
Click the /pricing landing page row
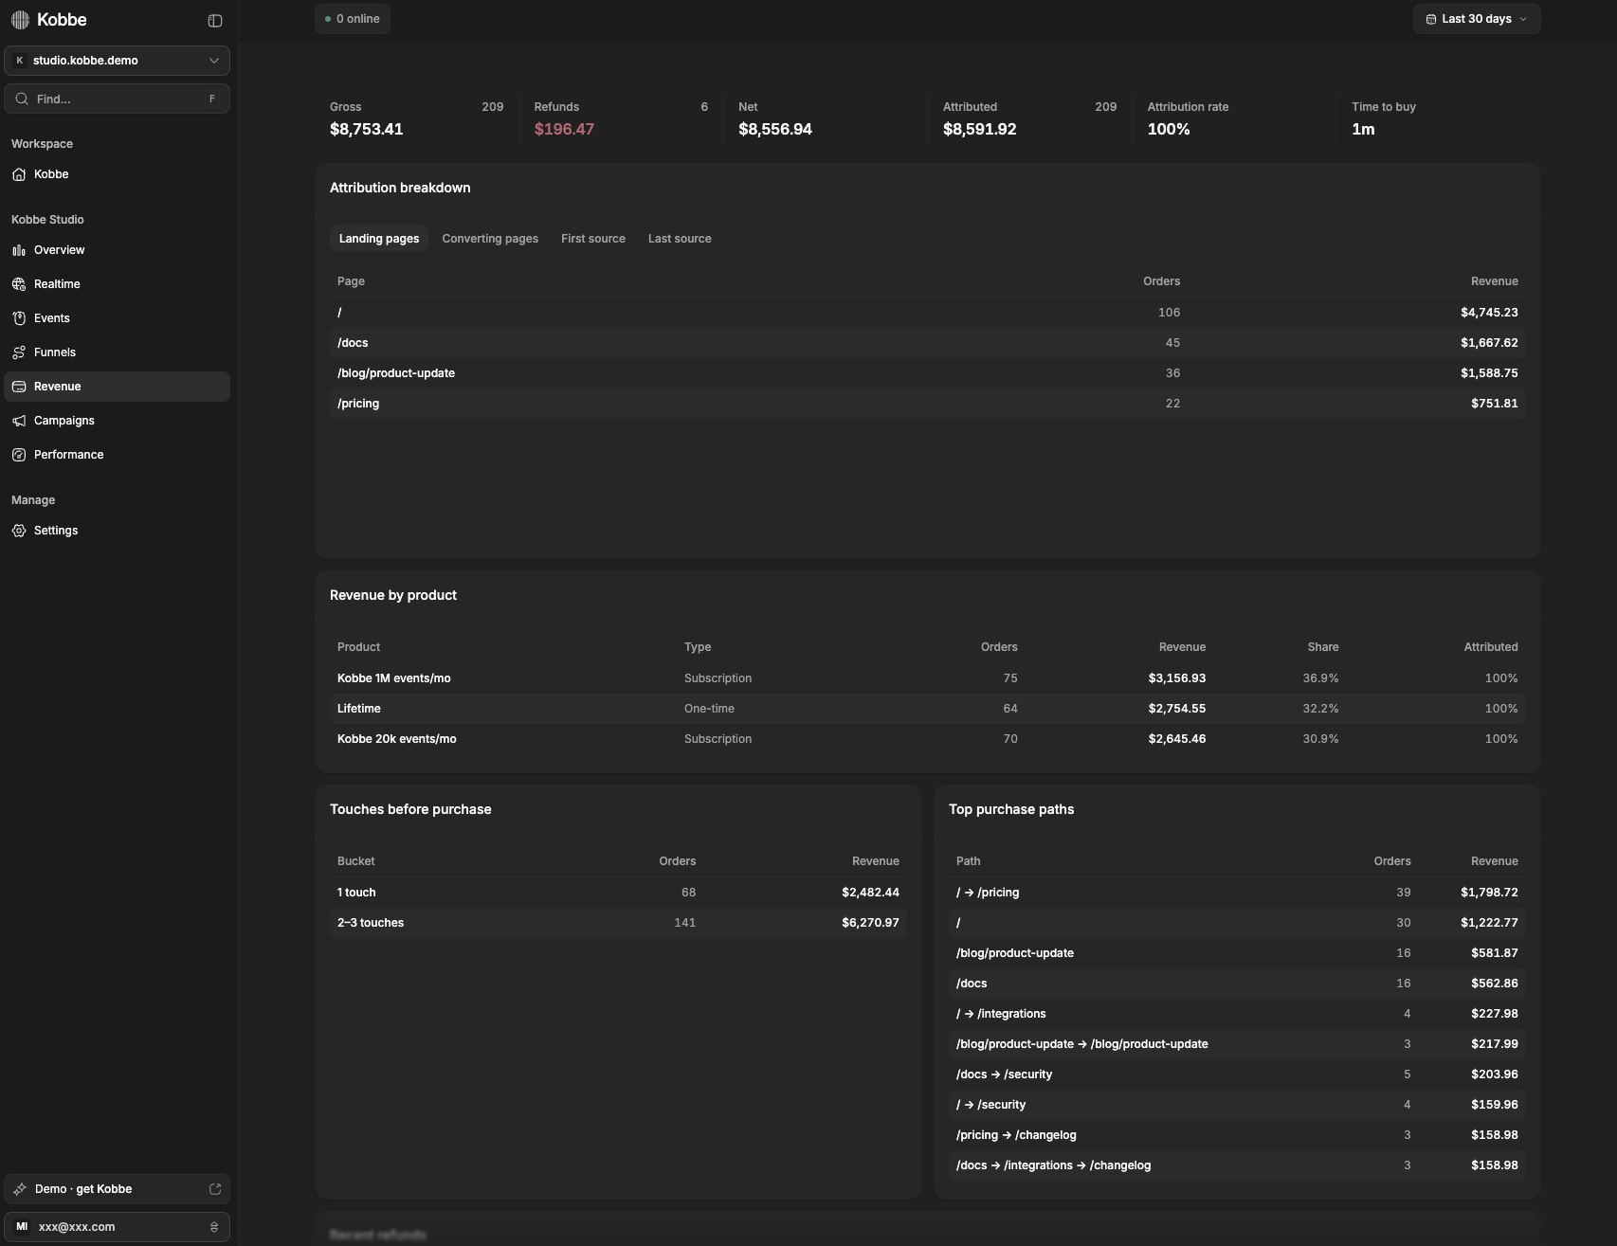927,404
